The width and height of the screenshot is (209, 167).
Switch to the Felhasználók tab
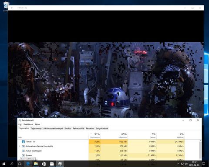tap(78, 128)
